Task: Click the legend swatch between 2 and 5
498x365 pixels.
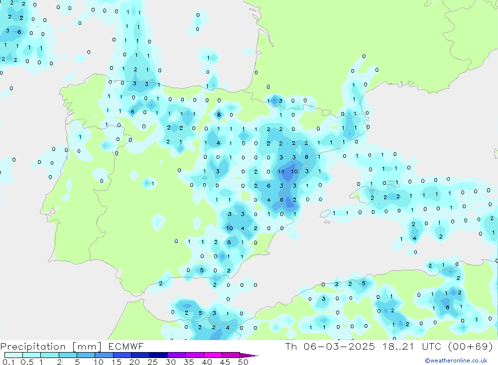Action: click(68, 355)
